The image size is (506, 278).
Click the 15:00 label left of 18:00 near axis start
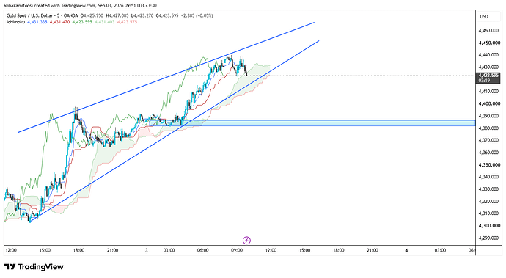(45, 250)
